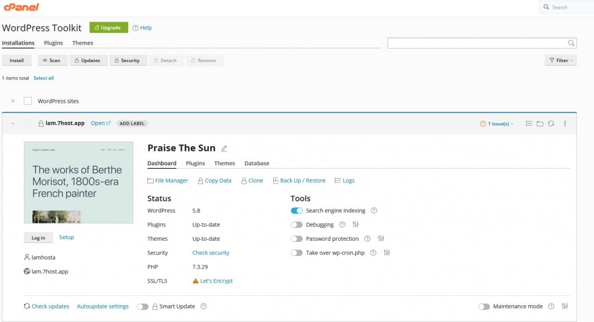This screenshot has width=594, height=322.
Task: Click help icon next to Debugging
Action: click(342, 225)
